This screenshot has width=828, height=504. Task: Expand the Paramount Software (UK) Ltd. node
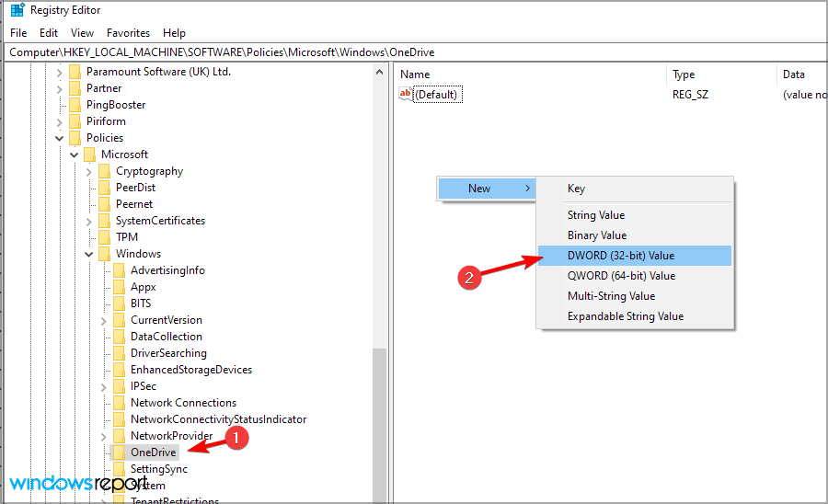click(59, 73)
